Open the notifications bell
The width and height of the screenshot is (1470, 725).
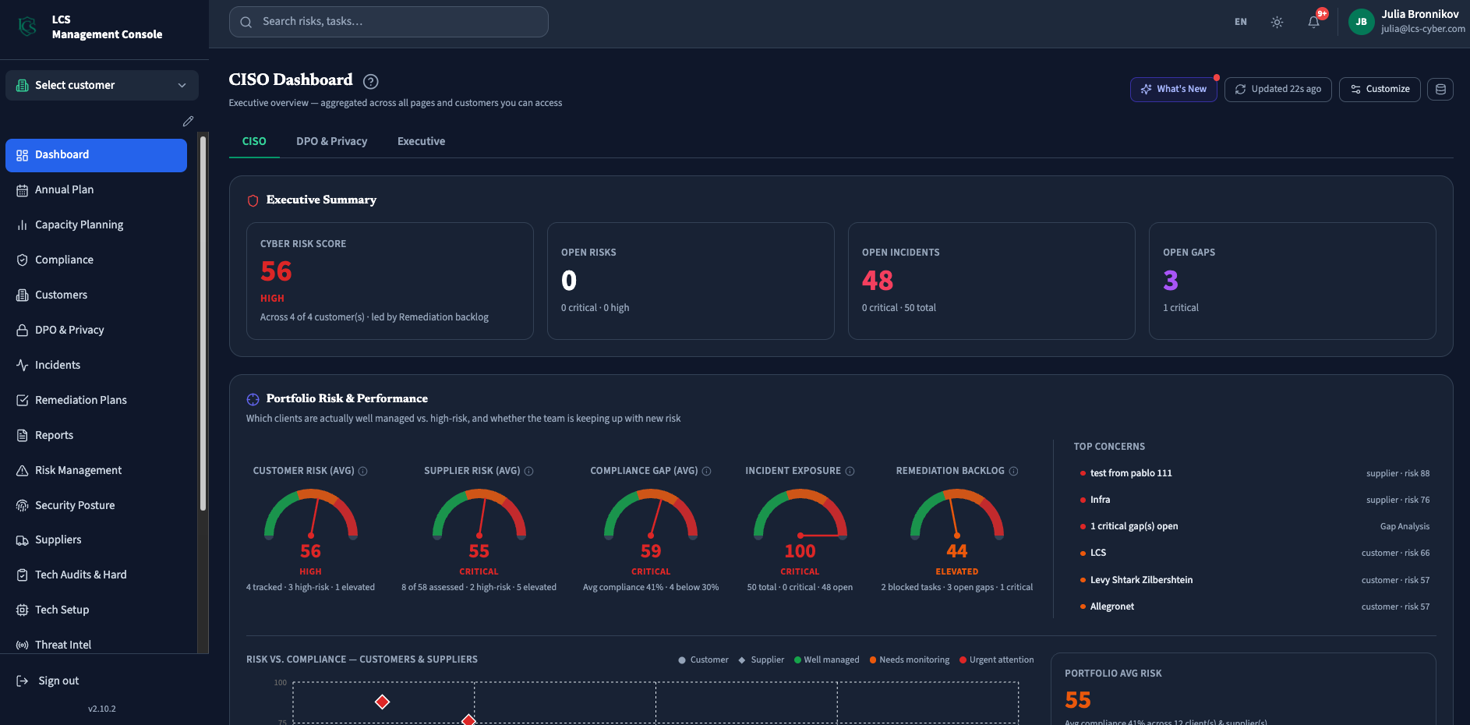(1314, 22)
